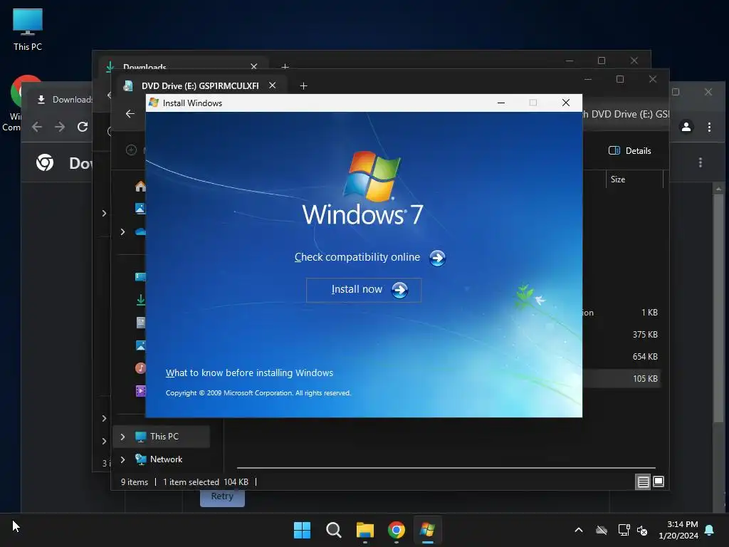The width and height of the screenshot is (729, 547).
Task: Click OneDrive icon in system tray
Action: coord(602,530)
